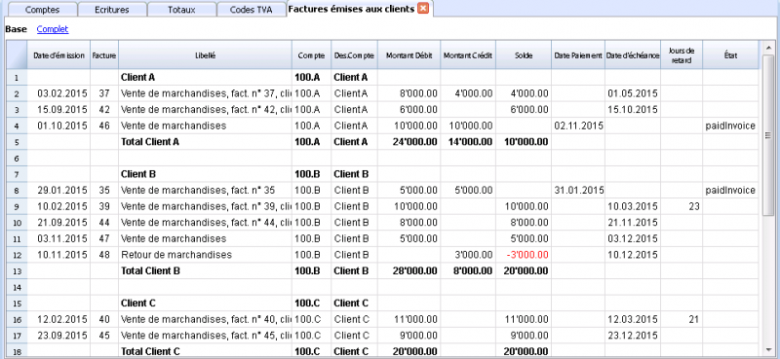Select the Totaux tab
The width and height of the screenshot is (780, 359).
coord(181,10)
